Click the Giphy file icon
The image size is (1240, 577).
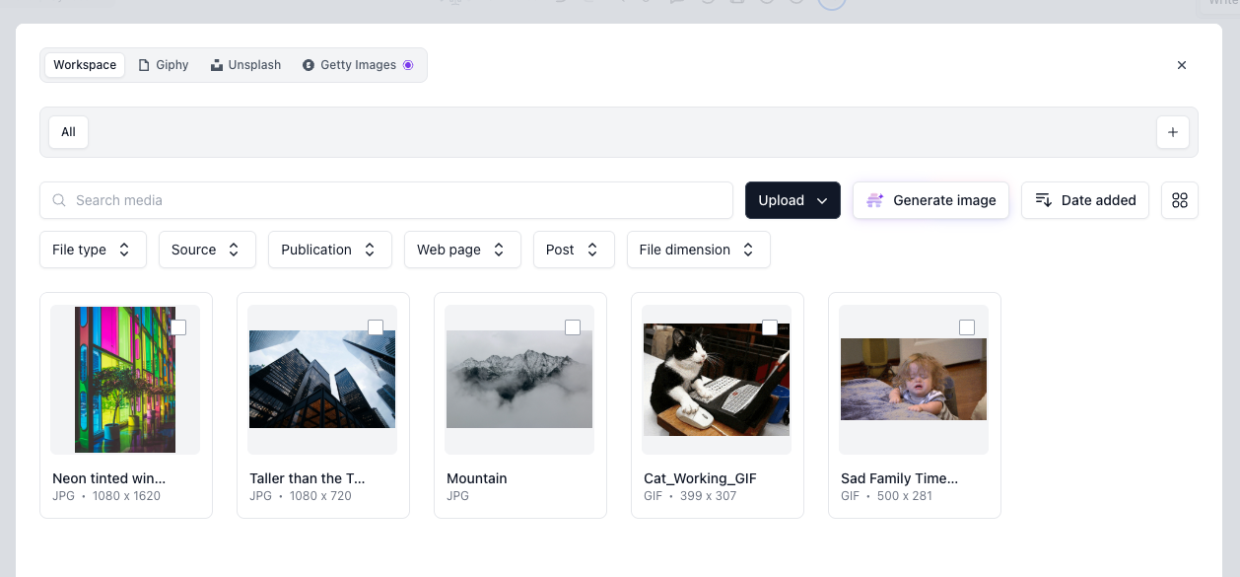point(145,65)
